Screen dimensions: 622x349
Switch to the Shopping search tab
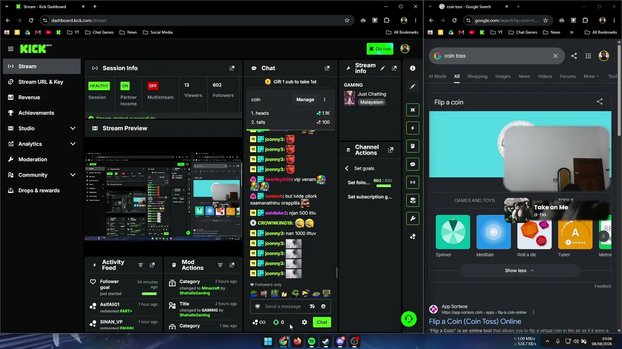477,76
